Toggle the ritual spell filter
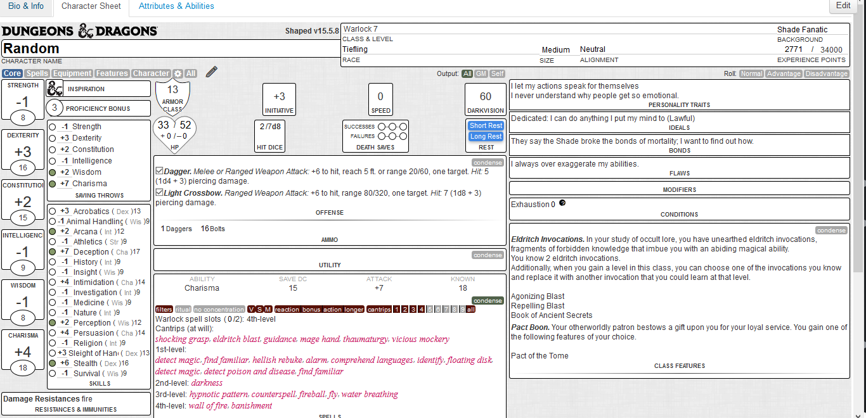The height and width of the screenshot is (418, 866). (183, 310)
